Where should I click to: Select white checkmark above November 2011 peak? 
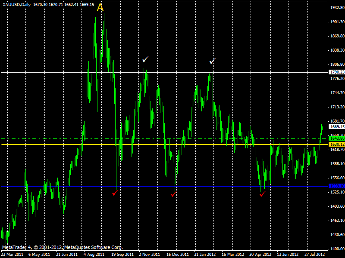(x=145, y=59)
